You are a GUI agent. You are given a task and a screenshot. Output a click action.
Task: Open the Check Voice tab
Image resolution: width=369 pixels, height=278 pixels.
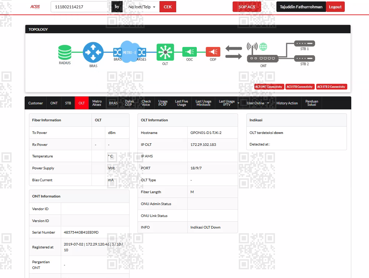pos(146,103)
